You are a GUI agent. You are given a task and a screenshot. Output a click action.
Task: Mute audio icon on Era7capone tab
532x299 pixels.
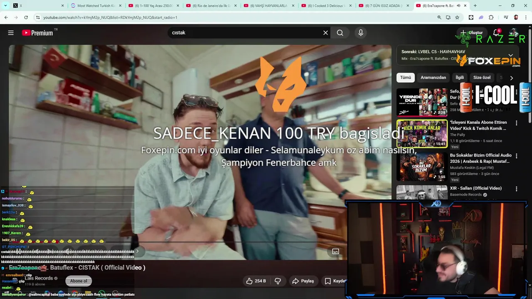point(458,6)
